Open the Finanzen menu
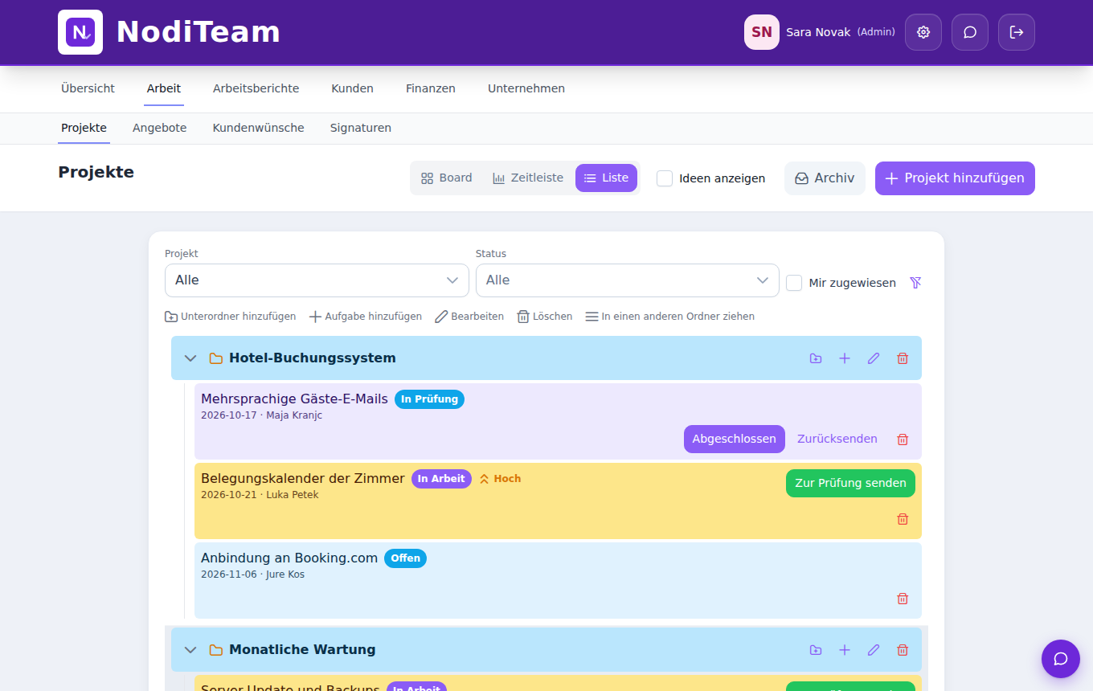 [431, 88]
